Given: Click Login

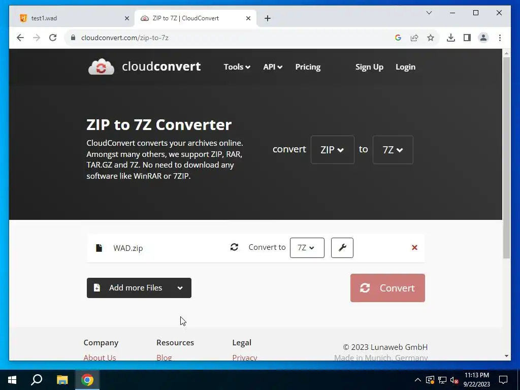Looking at the screenshot, I should point(405,67).
